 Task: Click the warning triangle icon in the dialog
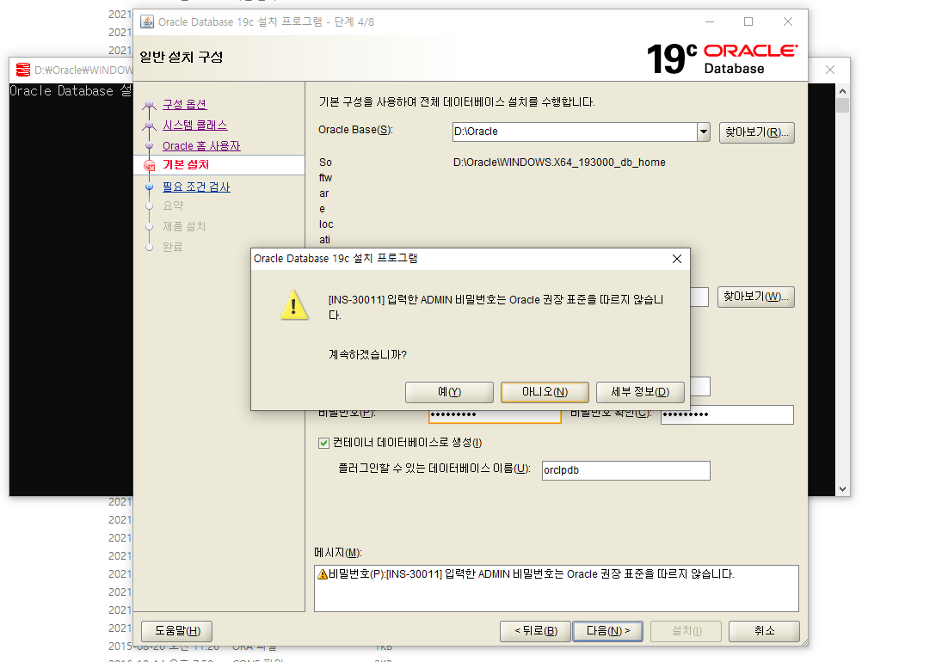point(293,306)
